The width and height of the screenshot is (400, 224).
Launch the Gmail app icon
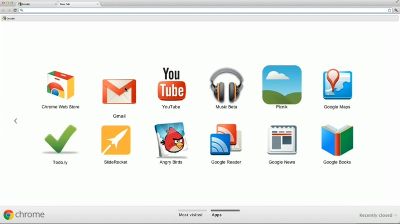[119, 91]
